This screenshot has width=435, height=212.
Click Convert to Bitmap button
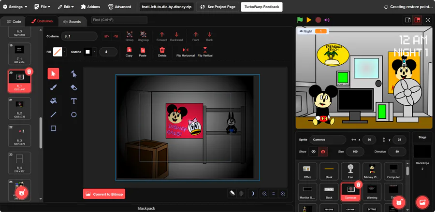click(104, 194)
